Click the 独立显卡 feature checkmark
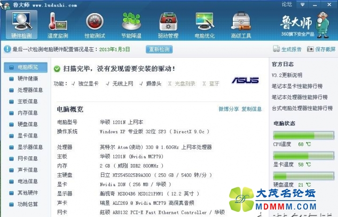Image resolution: width=338 pixels, height=217 pixels. click(73, 84)
